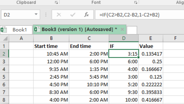The image size is (184, 104).
Task: Open the Clipboard dialog launcher icon
Action: 56,3
